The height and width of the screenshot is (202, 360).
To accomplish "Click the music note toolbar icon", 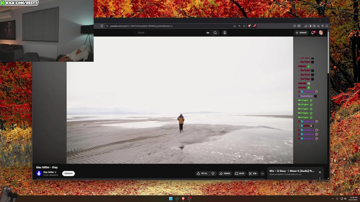I will [306, 26].
